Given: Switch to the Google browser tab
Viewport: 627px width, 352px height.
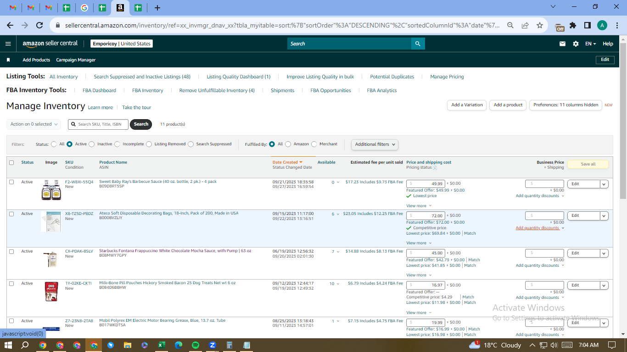Looking at the screenshot, I should coord(84,8).
